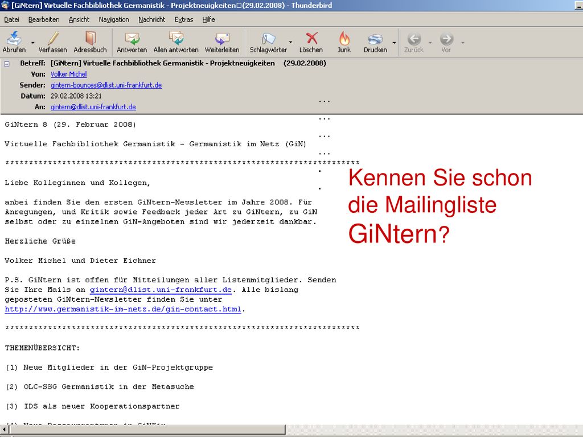Image resolution: width=583 pixels, height=437 pixels.
Task: Click Allen antworten to reply all
Action: (x=176, y=42)
